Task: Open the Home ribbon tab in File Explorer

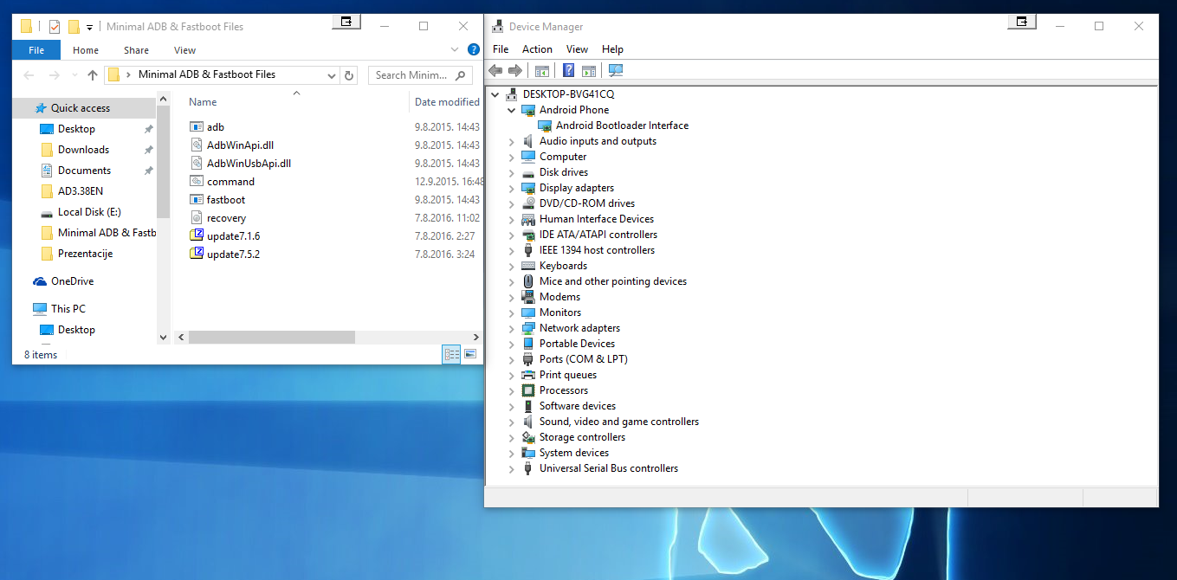Action: pos(86,50)
